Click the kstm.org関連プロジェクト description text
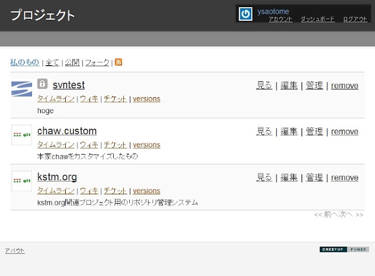The image size is (375, 276). [118, 203]
